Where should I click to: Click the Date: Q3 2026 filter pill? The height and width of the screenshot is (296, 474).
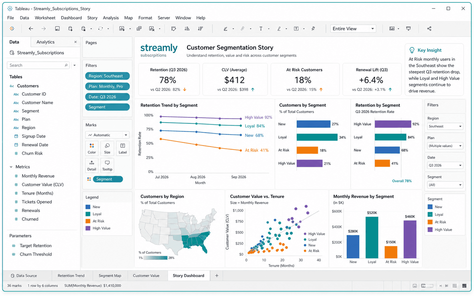click(x=107, y=97)
